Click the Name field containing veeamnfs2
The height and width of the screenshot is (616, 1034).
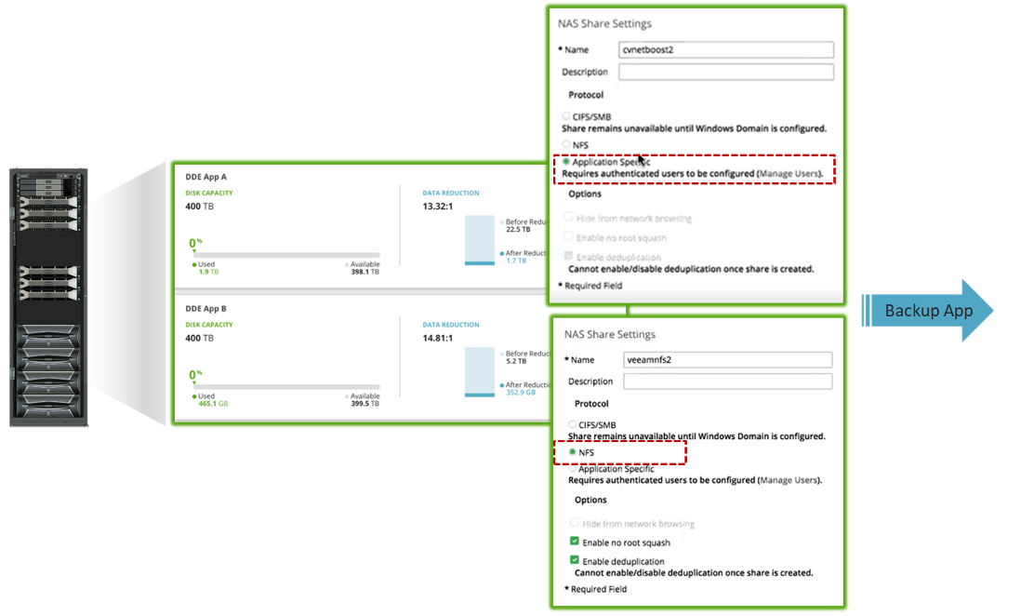[x=727, y=360]
